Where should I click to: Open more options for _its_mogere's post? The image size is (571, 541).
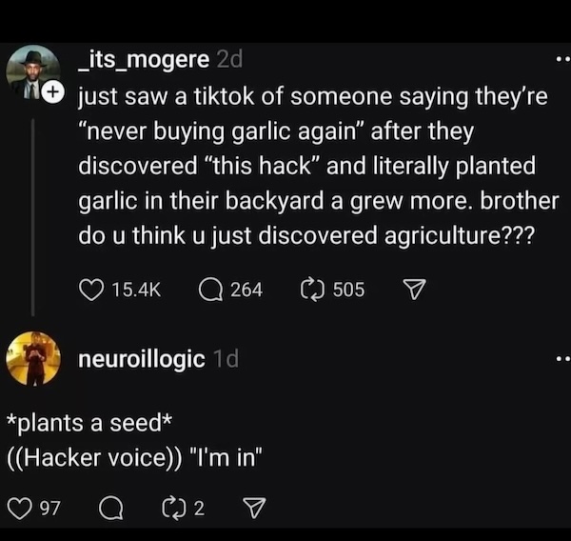point(563,59)
